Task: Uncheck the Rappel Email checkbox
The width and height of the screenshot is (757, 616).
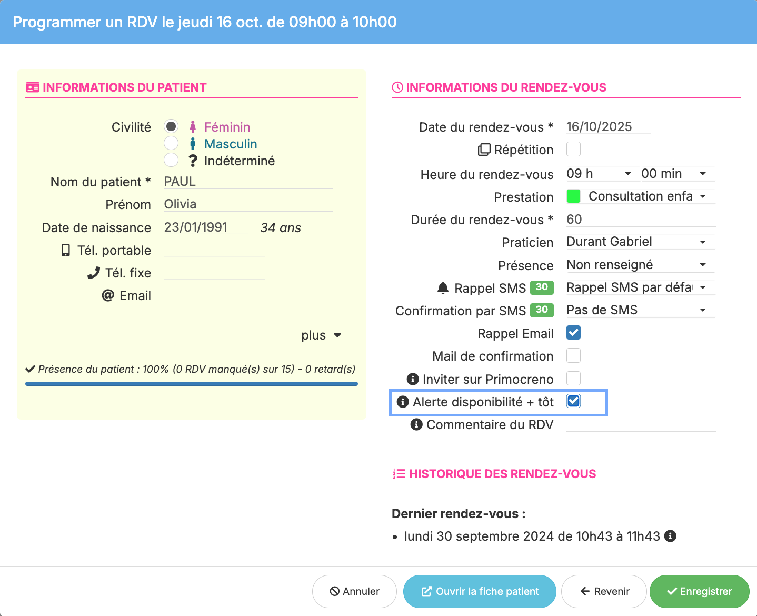Action: (573, 333)
